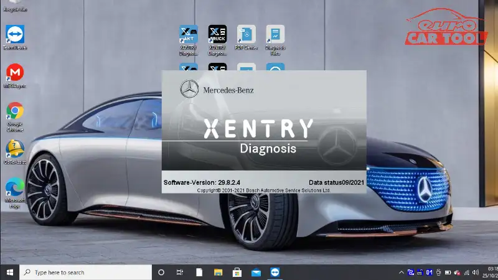The height and width of the screenshot is (280, 498).
Task: Click the blue 01 tray icon
Action: coord(429,273)
